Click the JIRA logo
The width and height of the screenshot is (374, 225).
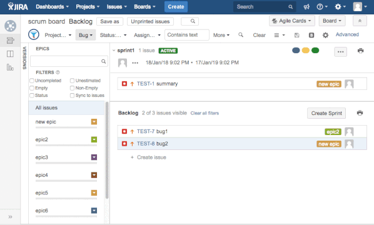(18, 7)
